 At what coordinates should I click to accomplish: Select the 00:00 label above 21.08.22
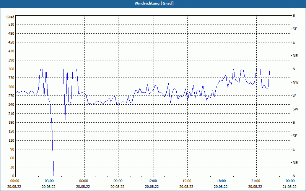point(290,181)
